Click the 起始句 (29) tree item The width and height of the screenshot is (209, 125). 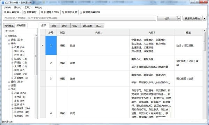coord(21,74)
